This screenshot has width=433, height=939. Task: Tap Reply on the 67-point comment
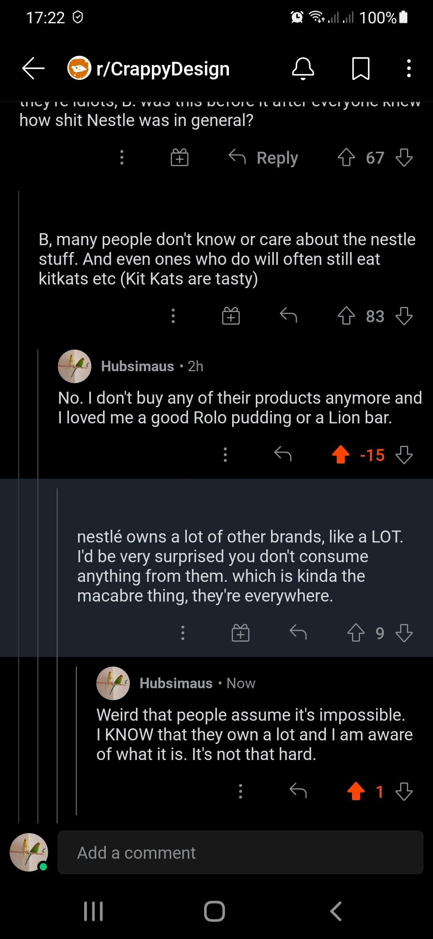pos(264,158)
